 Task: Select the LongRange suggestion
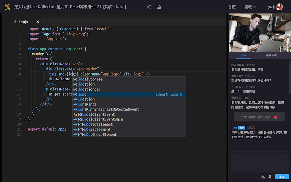tap(129, 104)
